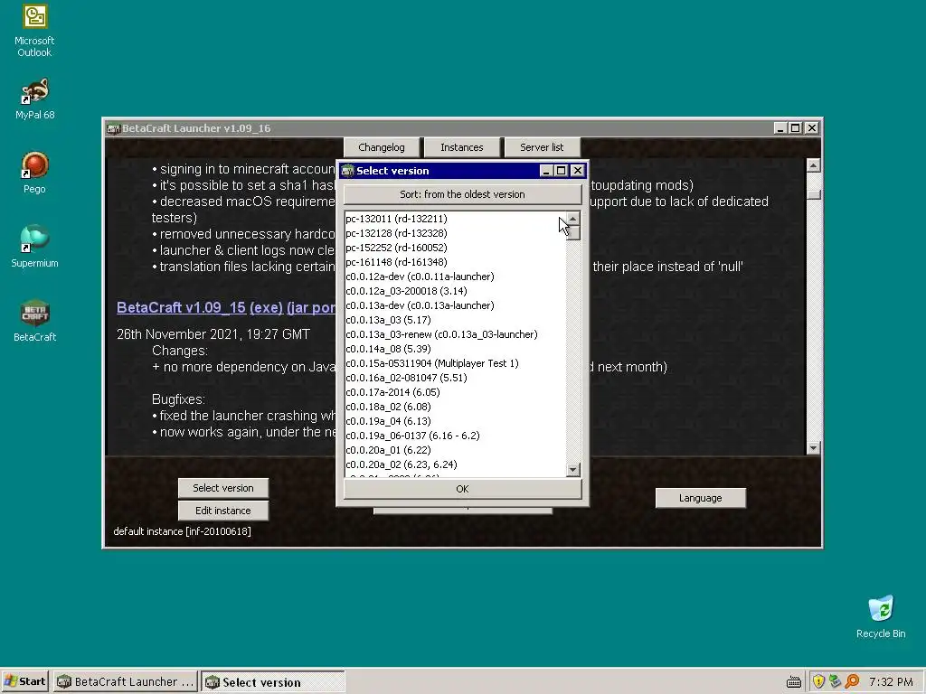Select the Supermium desktop shortcut
The image size is (926, 694).
point(34,247)
